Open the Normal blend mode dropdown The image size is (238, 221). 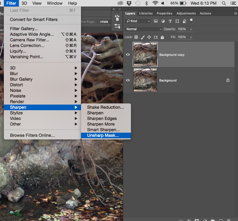(143, 29)
